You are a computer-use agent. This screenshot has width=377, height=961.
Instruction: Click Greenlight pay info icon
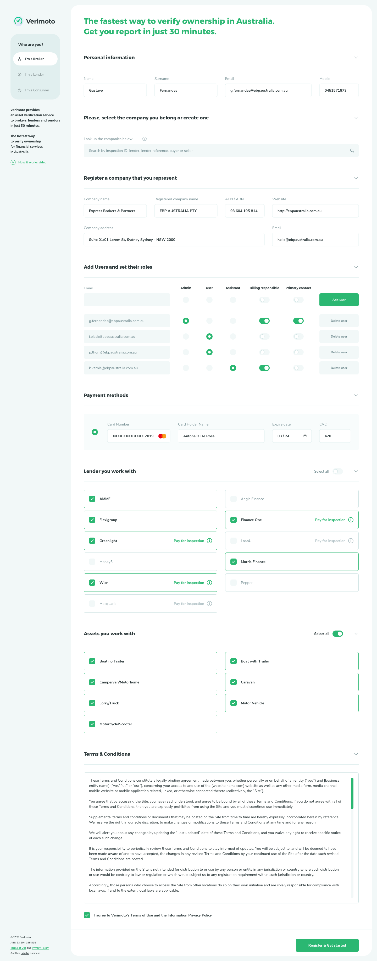pos(209,540)
